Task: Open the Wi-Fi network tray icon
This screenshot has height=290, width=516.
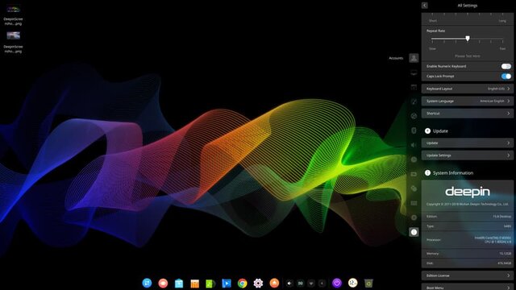Action: pyautogui.click(x=311, y=283)
